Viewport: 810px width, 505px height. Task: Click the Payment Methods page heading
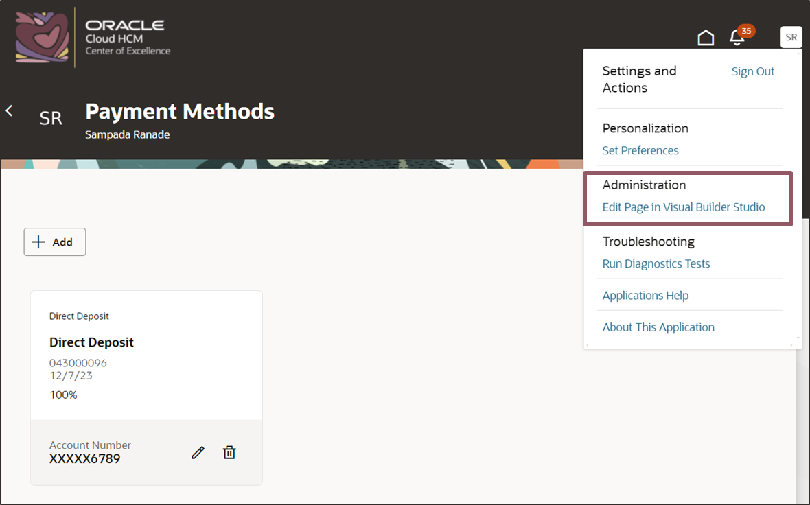(x=180, y=111)
